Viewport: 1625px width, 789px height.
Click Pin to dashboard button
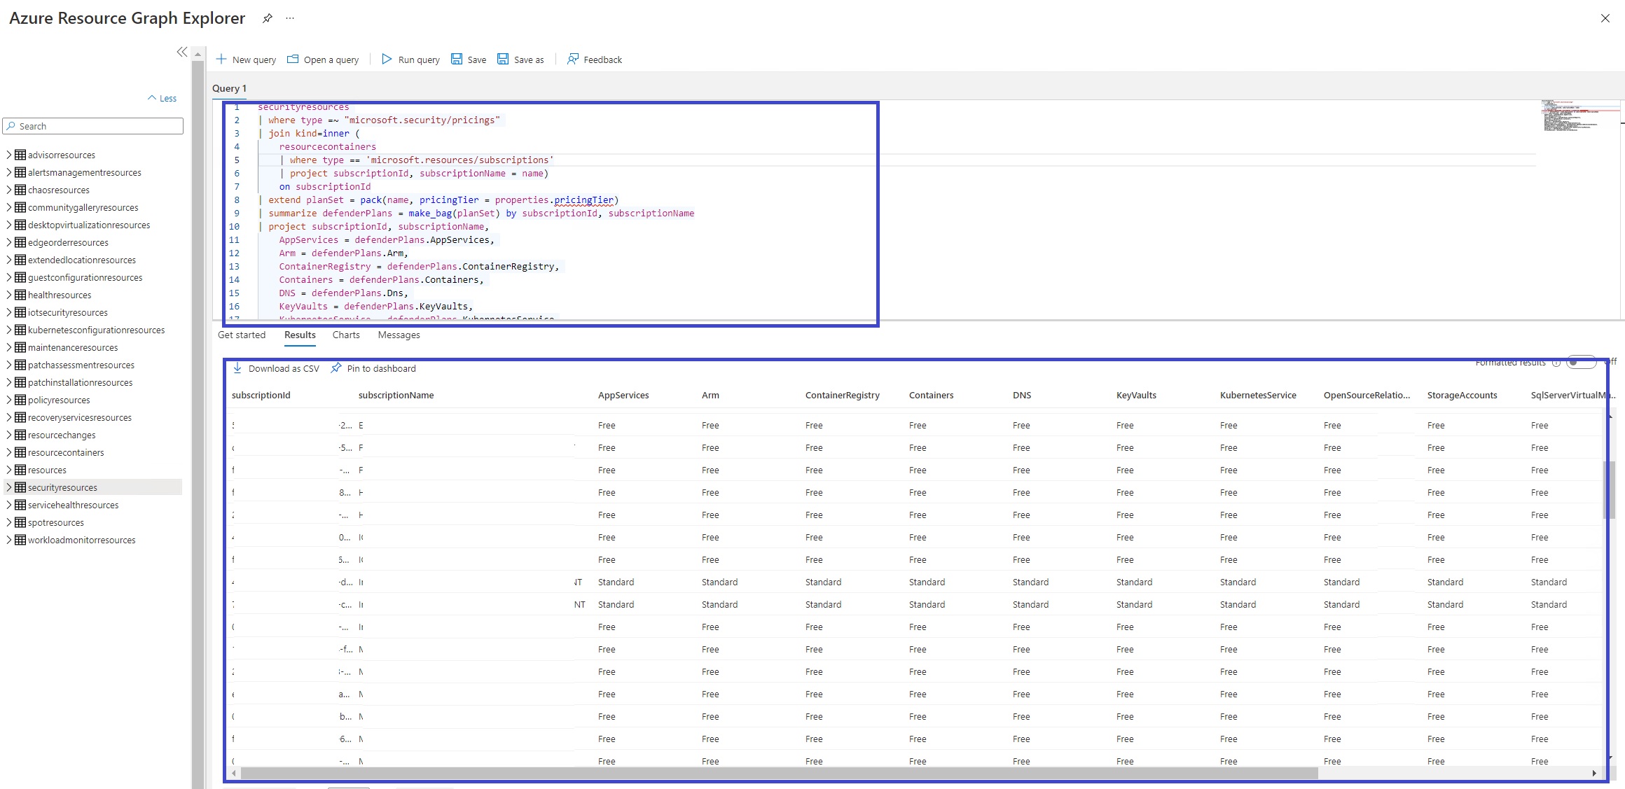(373, 368)
